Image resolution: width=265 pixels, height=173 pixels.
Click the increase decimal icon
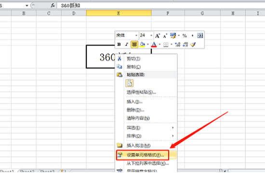[178, 45]
